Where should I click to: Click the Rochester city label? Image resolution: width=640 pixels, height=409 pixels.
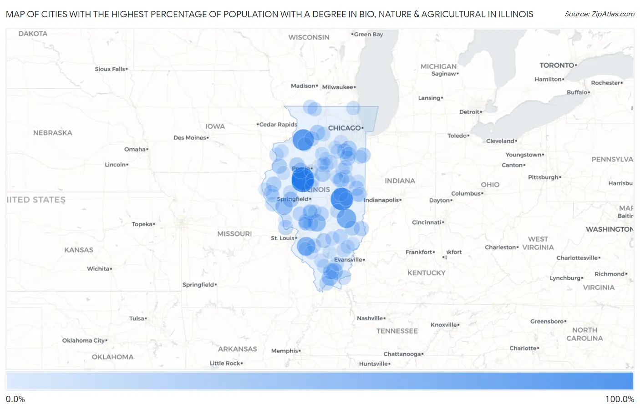coord(606,83)
